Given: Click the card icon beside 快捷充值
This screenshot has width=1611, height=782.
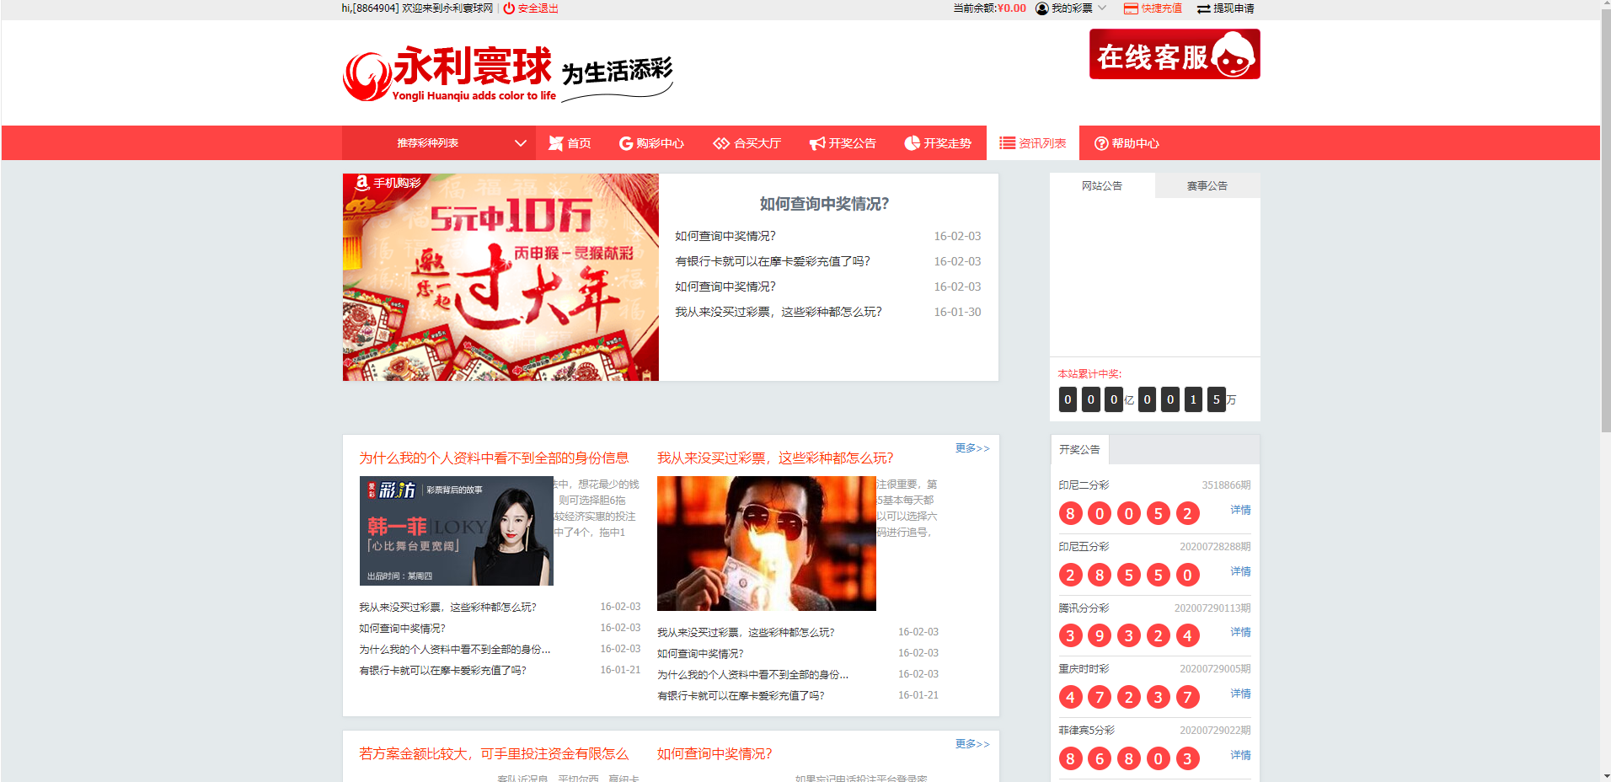Looking at the screenshot, I should point(1131,8).
